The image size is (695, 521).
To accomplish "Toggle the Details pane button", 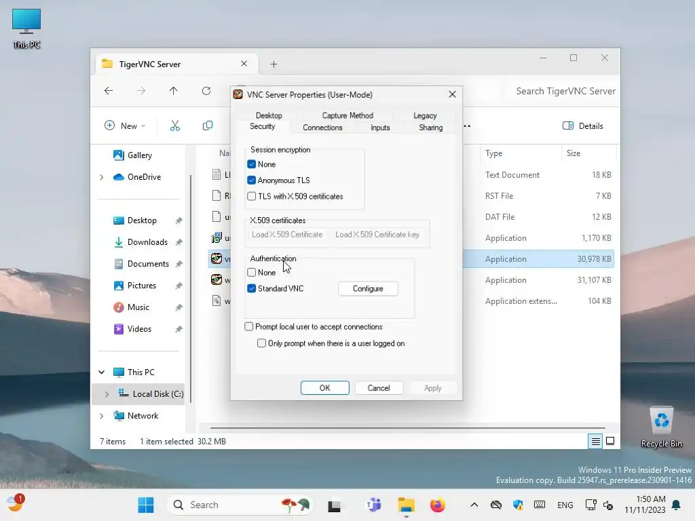I will pos(582,126).
